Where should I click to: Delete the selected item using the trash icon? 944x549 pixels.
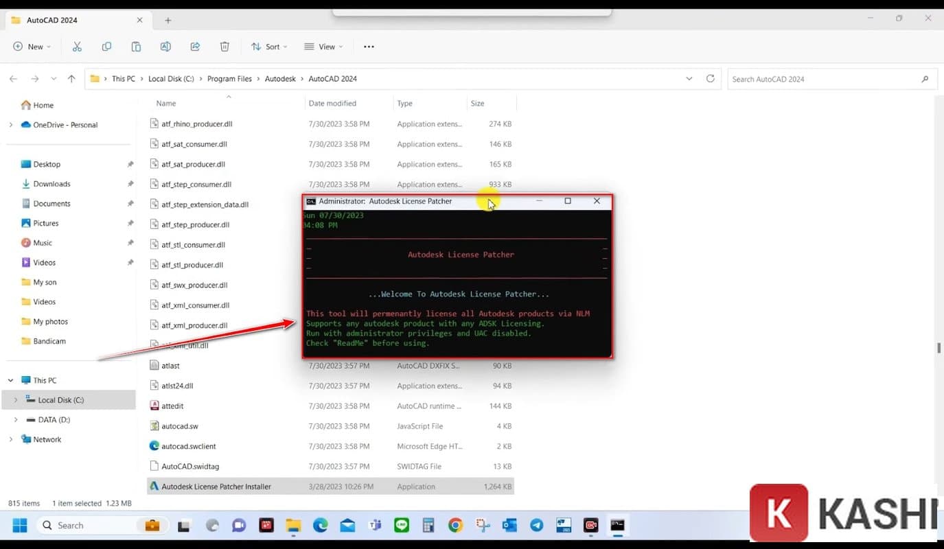224,46
